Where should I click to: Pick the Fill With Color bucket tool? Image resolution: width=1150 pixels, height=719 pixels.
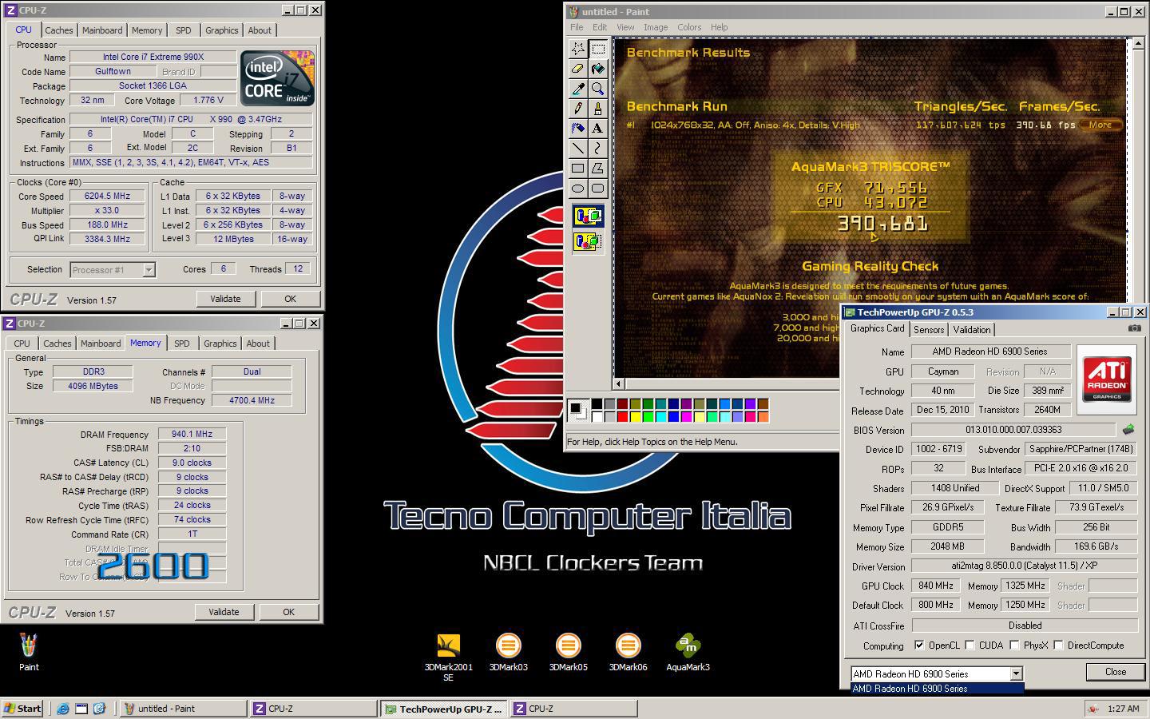click(x=597, y=69)
